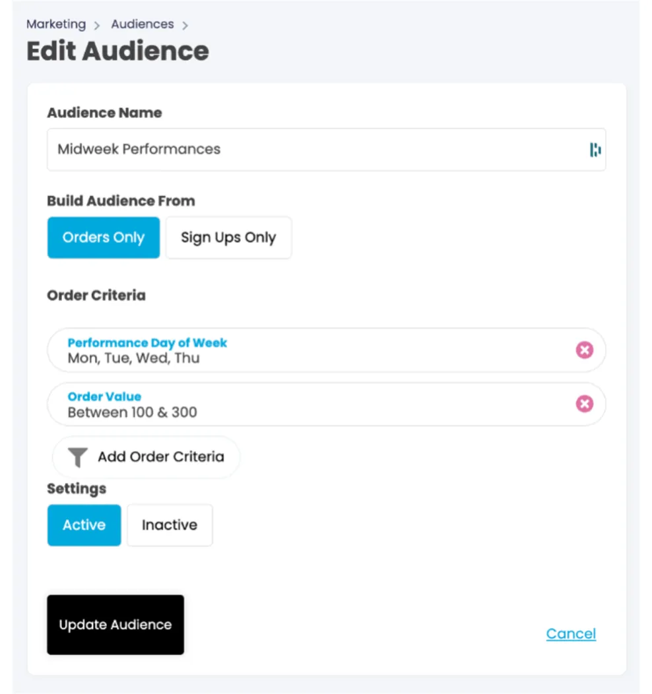Click the filter icon on Add Order Criteria

click(x=77, y=457)
